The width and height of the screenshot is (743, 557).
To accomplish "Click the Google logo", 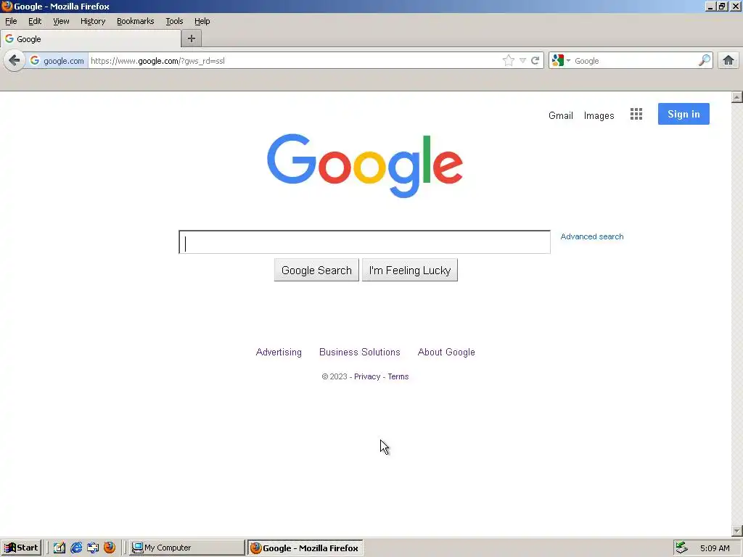I will point(365,165).
